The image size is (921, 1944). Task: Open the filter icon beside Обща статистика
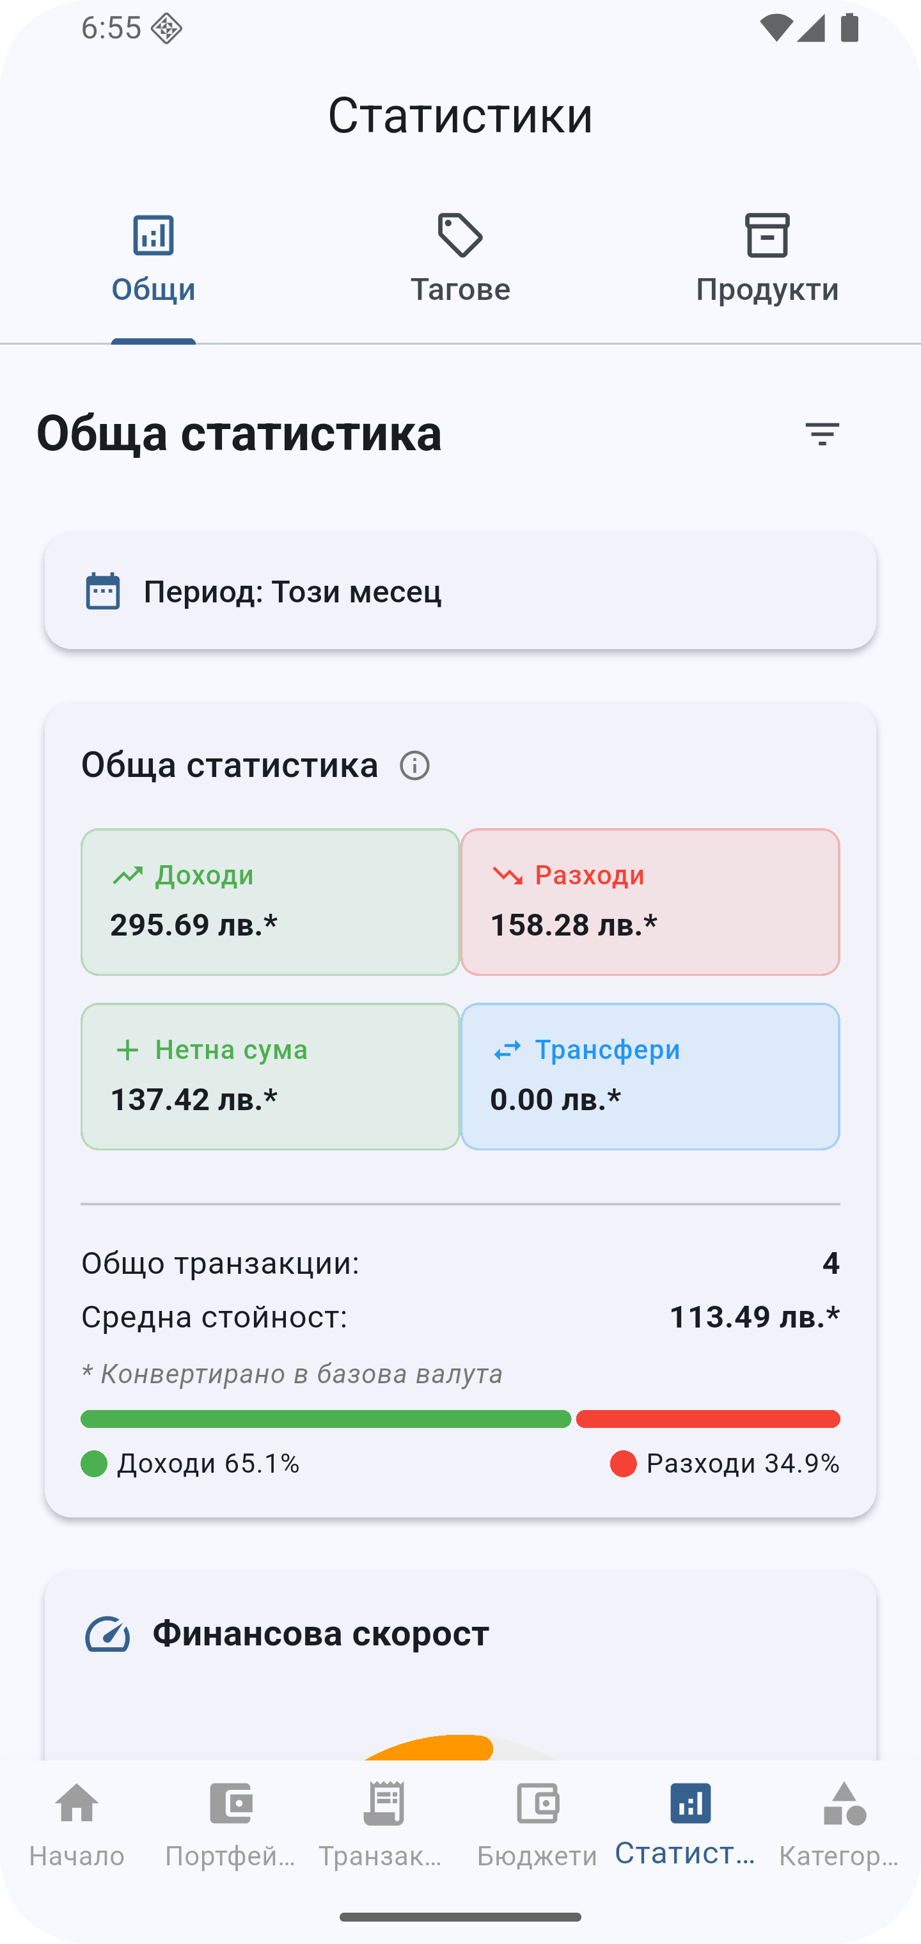coord(822,434)
